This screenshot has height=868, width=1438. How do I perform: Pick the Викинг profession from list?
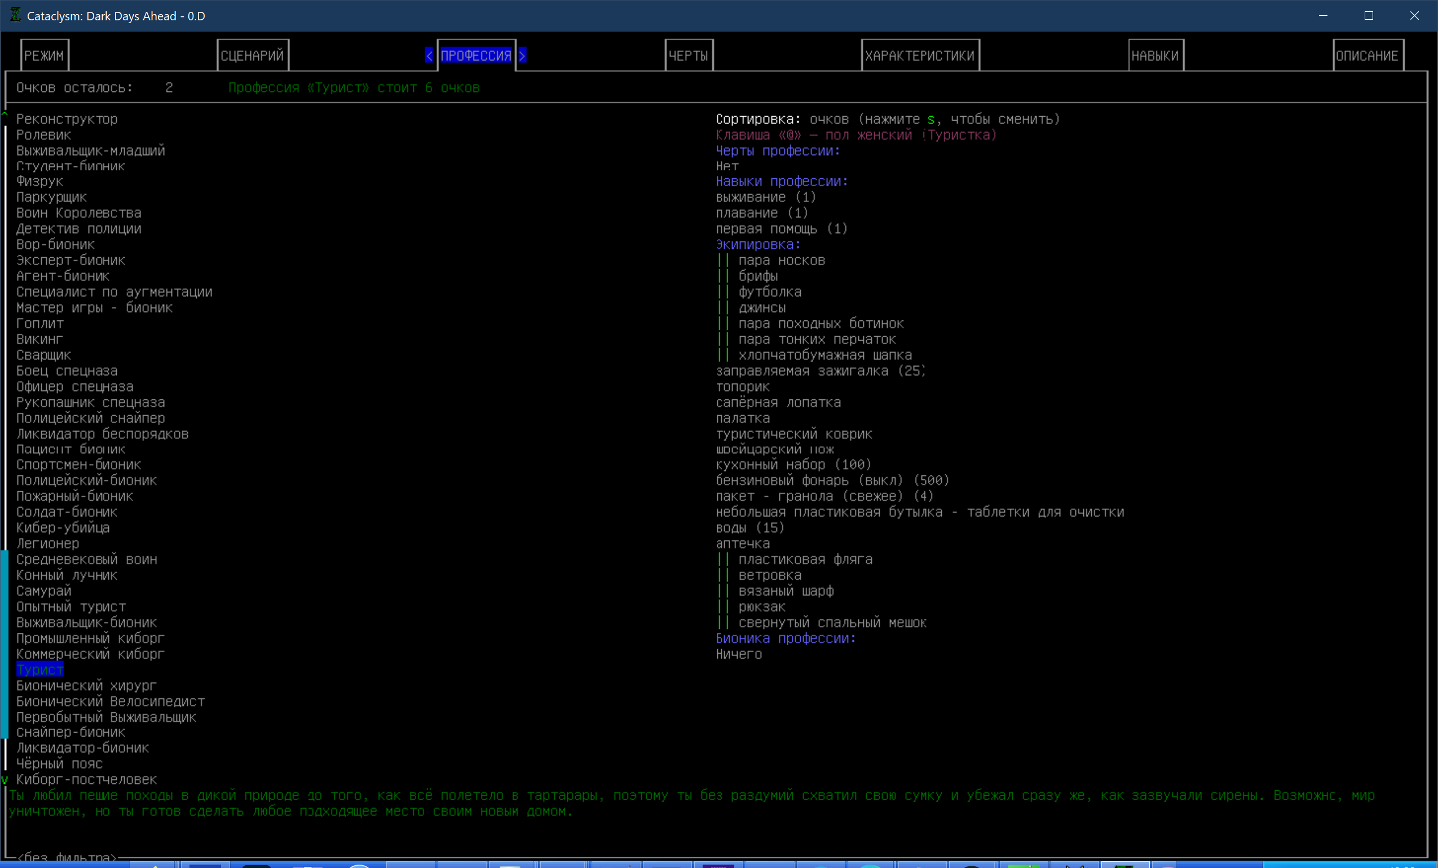pyautogui.click(x=39, y=339)
